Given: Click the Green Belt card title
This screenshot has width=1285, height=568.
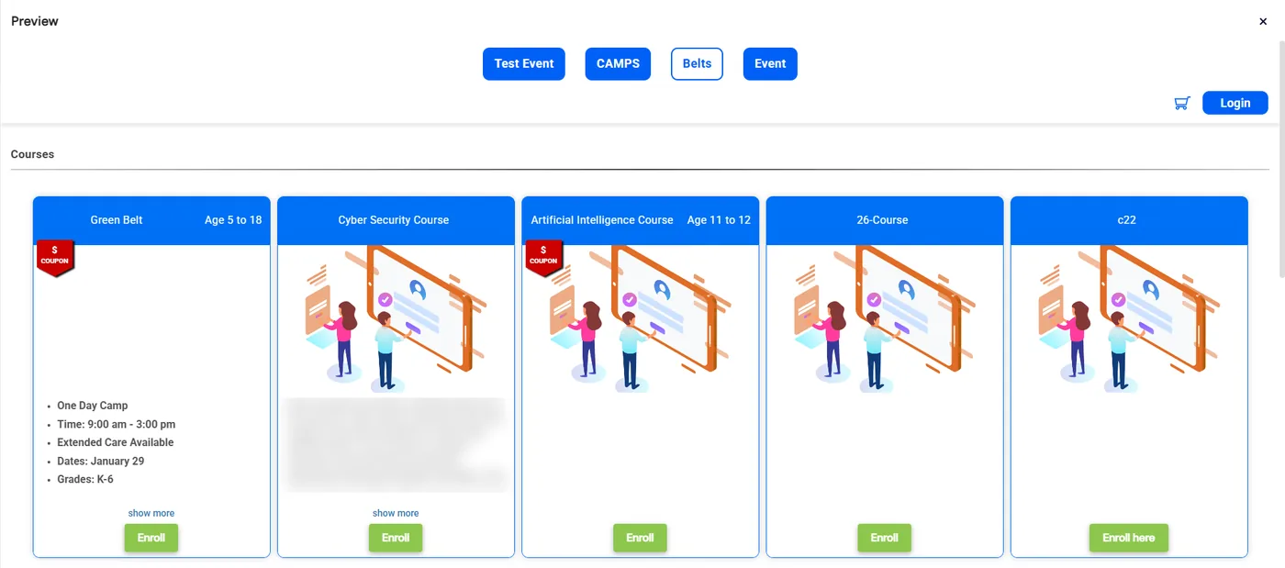Looking at the screenshot, I should [x=117, y=220].
